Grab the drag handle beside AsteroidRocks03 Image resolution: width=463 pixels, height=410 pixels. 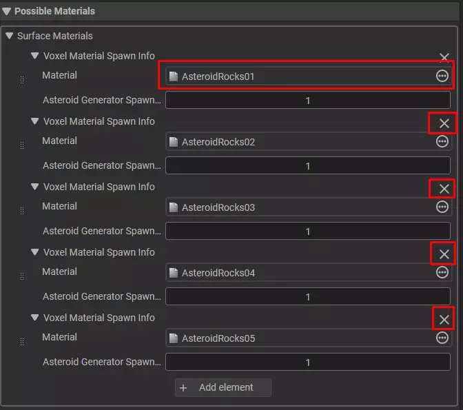pos(21,211)
